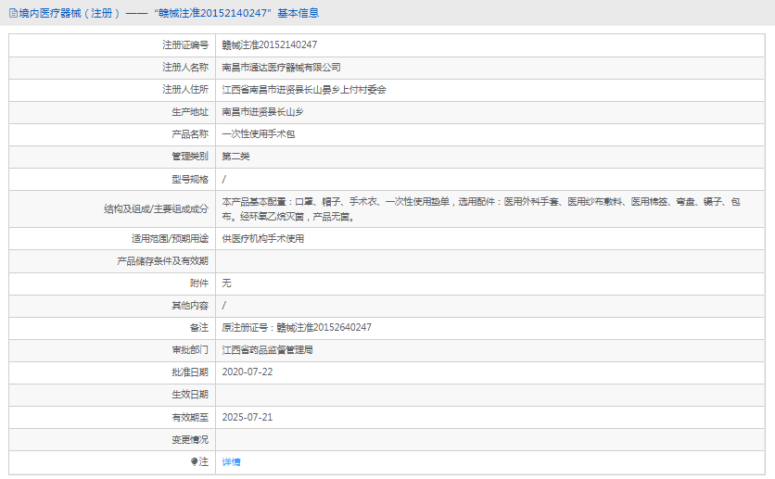Open the 详情 link in the 注 row
The height and width of the screenshot is (479, 775).
coord(231,462)
